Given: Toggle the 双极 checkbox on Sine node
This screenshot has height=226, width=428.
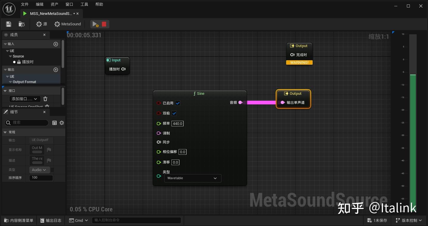Looking at the screenshot, I should [174, 113].
